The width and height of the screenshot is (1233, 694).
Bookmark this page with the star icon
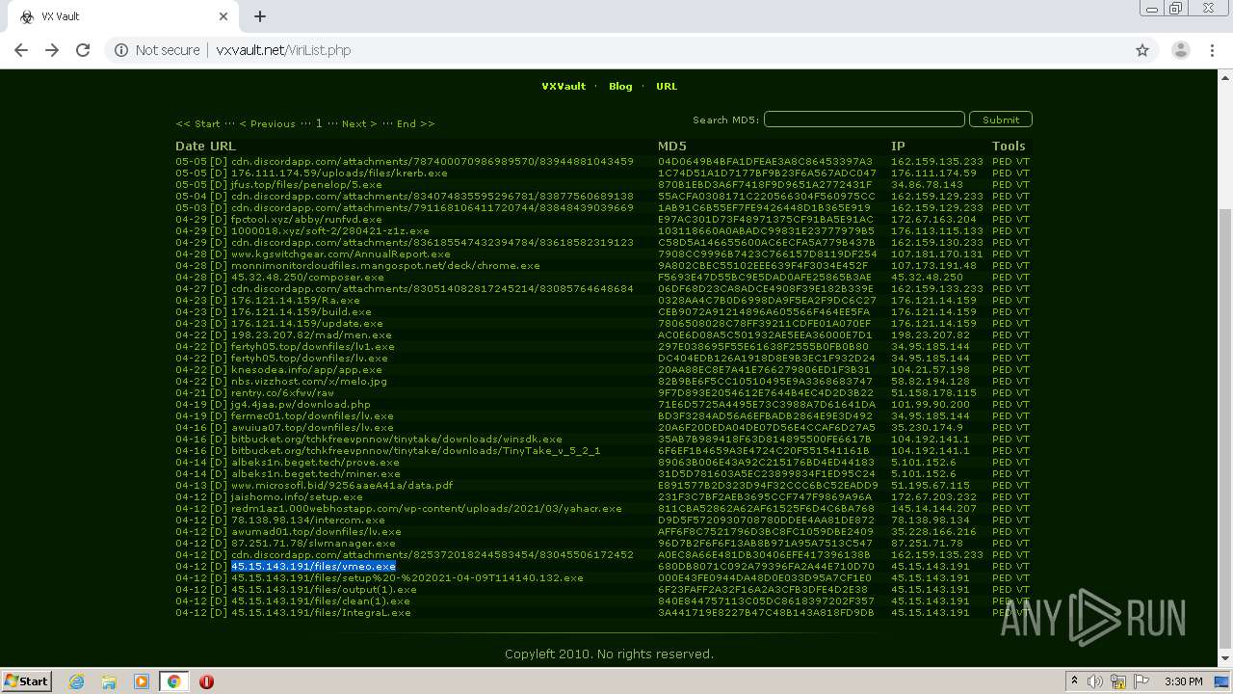1142,50
